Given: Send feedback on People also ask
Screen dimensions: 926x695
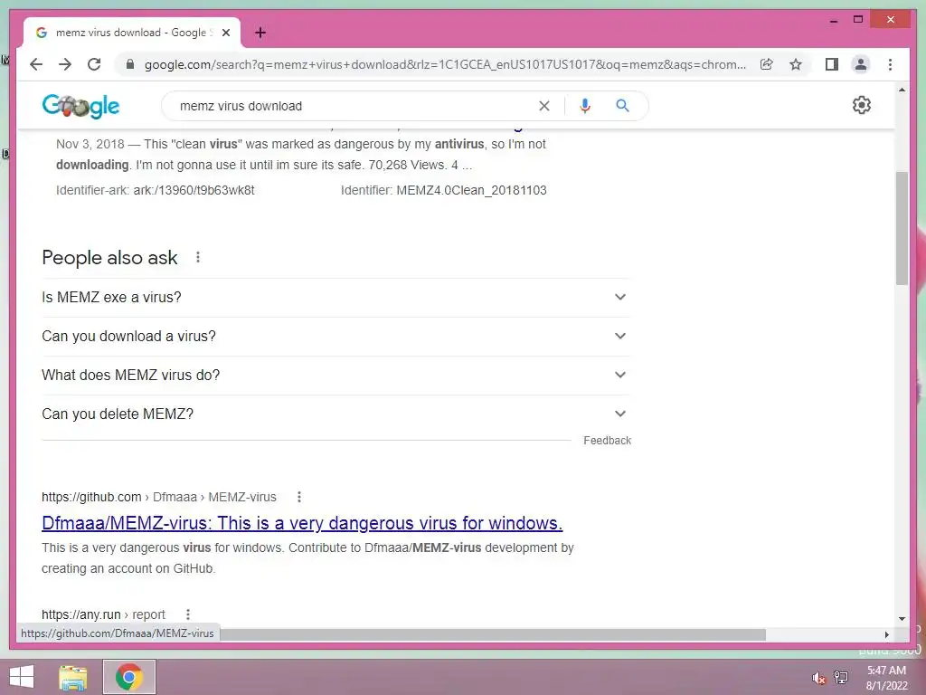Looking at the screenshot, I should click(607, 441).
